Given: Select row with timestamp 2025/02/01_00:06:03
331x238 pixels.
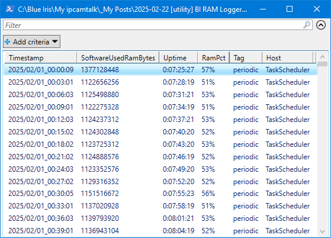Looking at the screenshot, I should (160, 95).
